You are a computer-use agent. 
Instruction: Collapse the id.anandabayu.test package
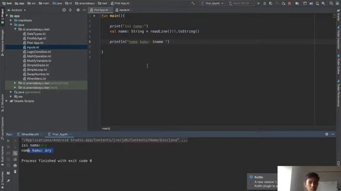15,29
